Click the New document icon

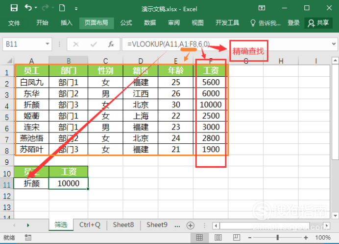[62, 8]
